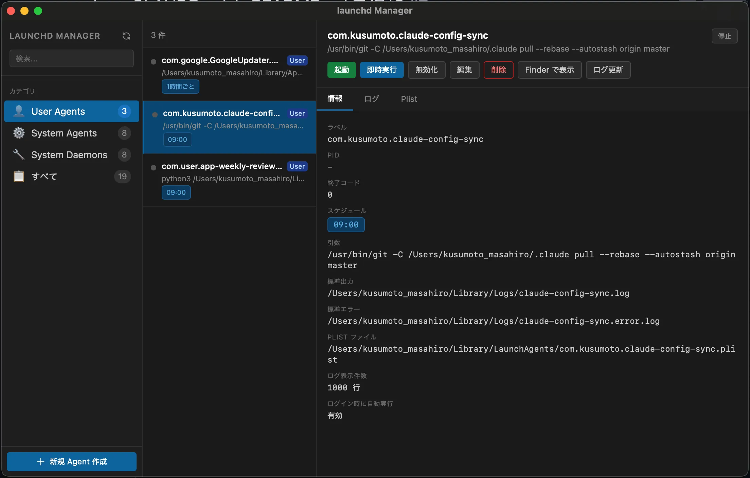The height and width of the screenshot is (478, 750).
Task: Click the Finder で表示 button
Action: [x=550, y=70]
